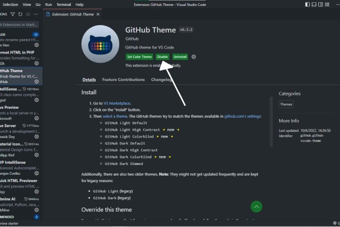The image size is (340, 227).
Task: Select Quick HTML Previewer extension
Action: (20, 186)
